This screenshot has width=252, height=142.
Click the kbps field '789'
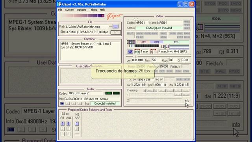coord(172,60)
